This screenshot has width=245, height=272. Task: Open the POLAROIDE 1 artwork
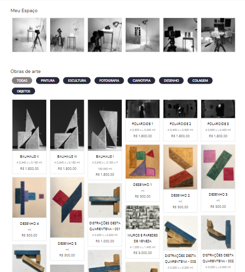click(143, 109)
